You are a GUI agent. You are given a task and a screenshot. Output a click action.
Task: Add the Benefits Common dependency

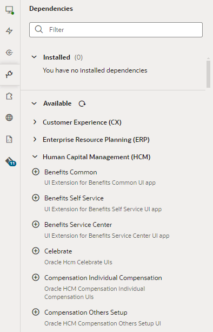[36, 172]
